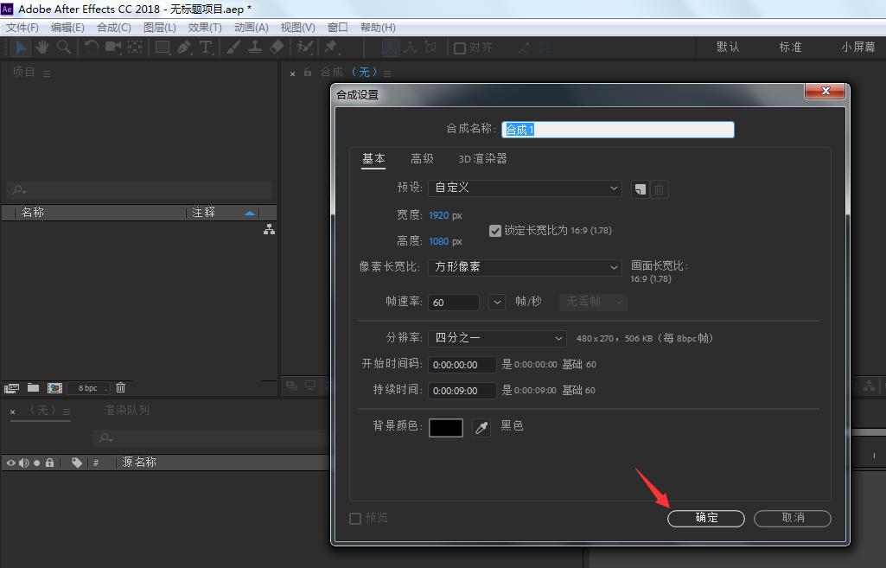Click the new composition icon in project panel
This screenshot has height=568, width=886.
[54, 388]
